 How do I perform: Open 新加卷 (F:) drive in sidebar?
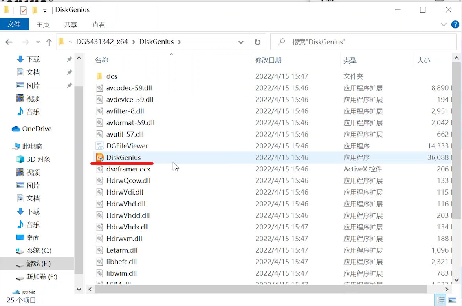pyautogui.click(x=37, y=277)
